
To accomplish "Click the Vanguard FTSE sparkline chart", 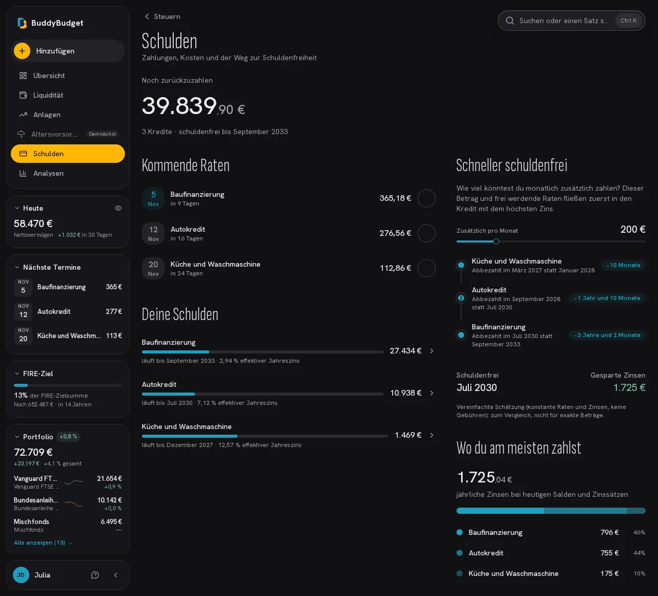I will tap(74, 482).
